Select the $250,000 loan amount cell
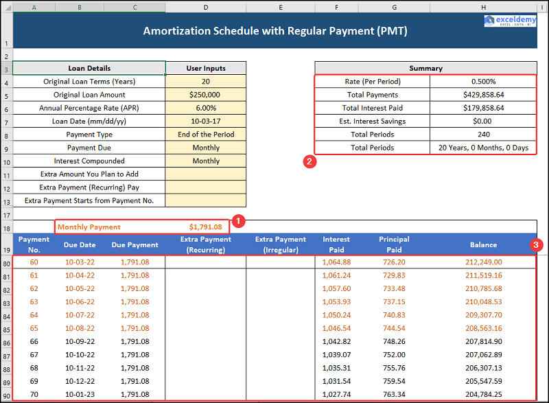549x403 pixels. tap(206, 95)
